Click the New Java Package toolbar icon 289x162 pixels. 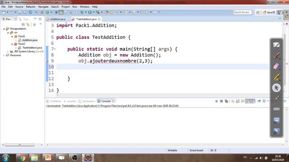(42, 12)
